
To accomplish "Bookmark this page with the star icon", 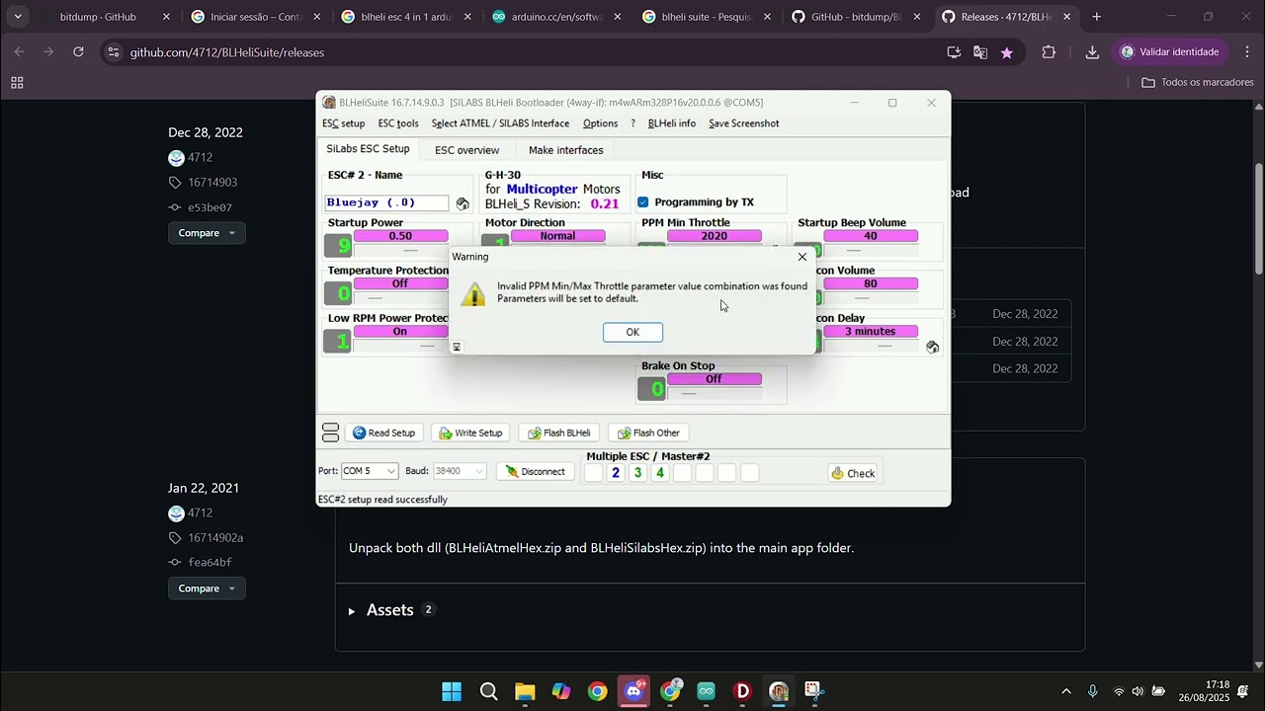I will tap(1006, 52).
